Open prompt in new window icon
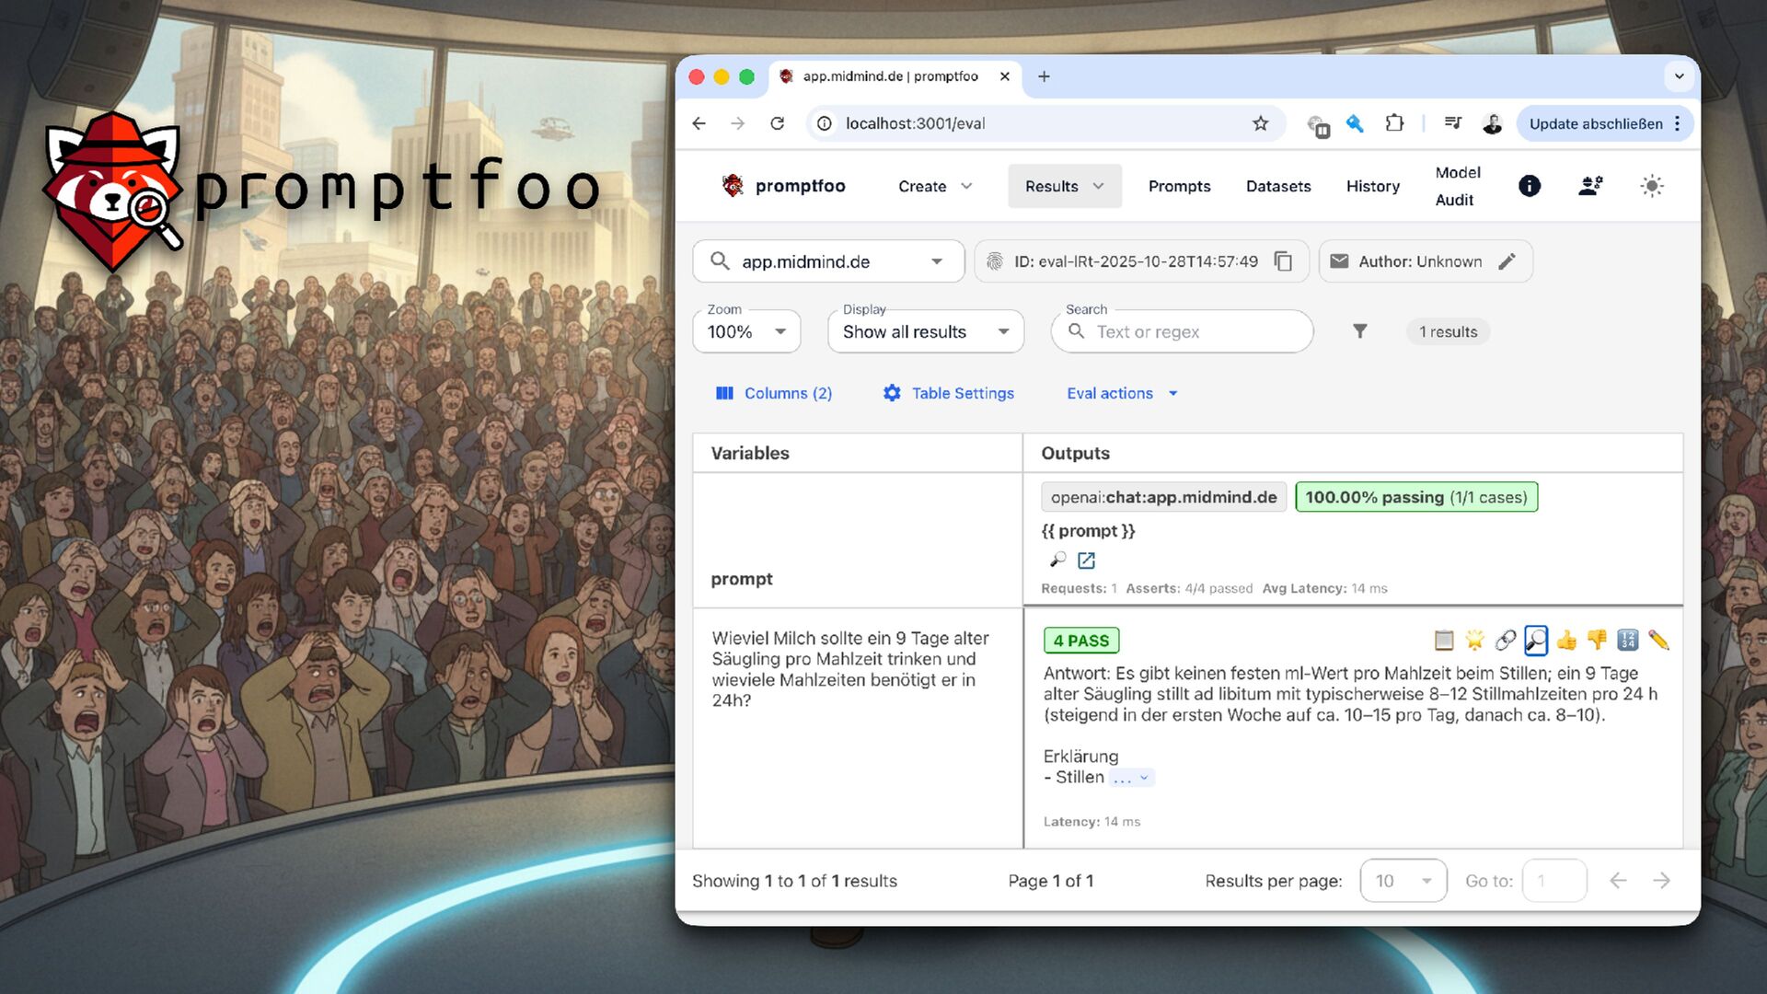This screenshot has width=1767, height=994. [x=1086, y=560]
